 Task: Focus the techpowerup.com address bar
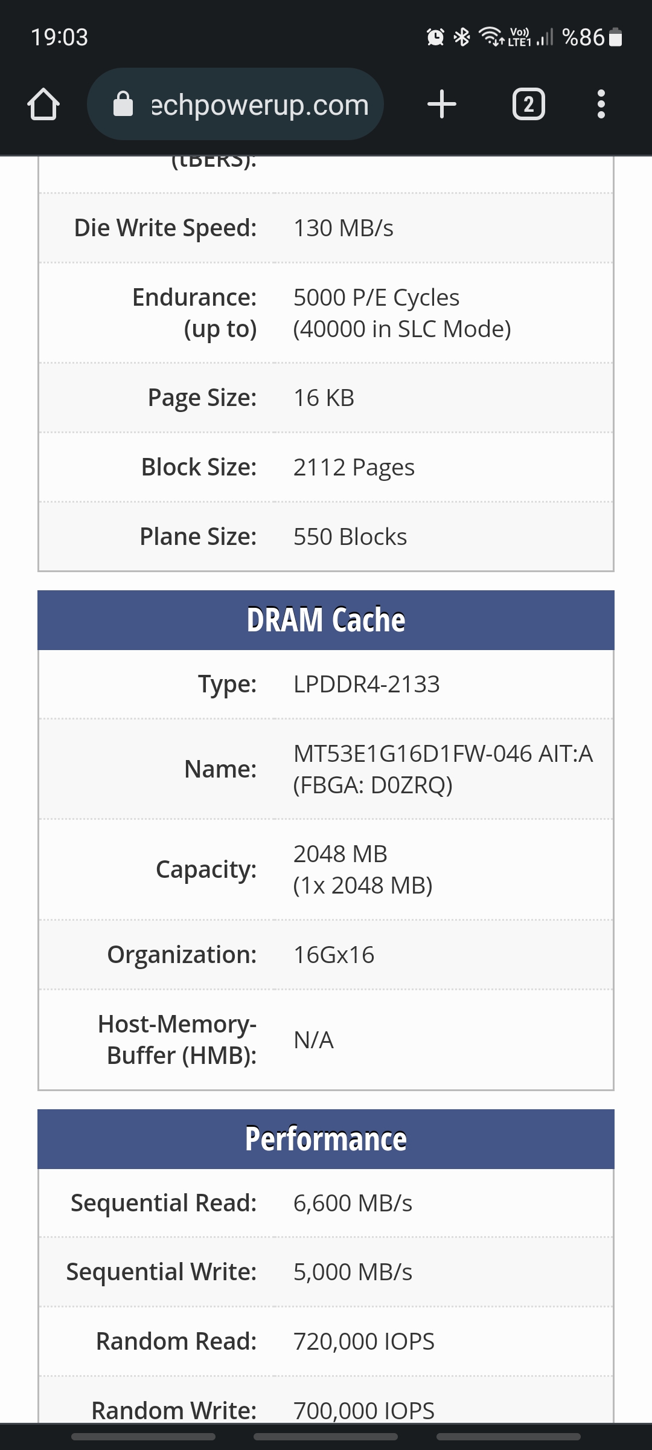point(260,105)
